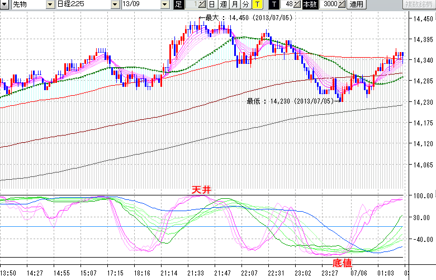This screenshot has width=436, height=280.
Task: Click the 適用 apply button
Action: coord(356,4)
